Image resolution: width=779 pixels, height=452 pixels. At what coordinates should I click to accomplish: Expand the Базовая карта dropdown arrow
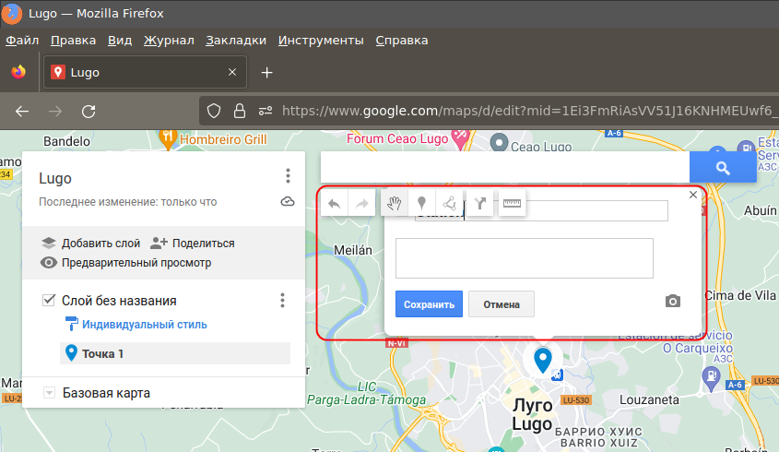click(49, 393)
